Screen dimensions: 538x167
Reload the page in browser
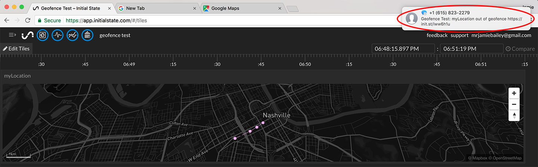28,20
